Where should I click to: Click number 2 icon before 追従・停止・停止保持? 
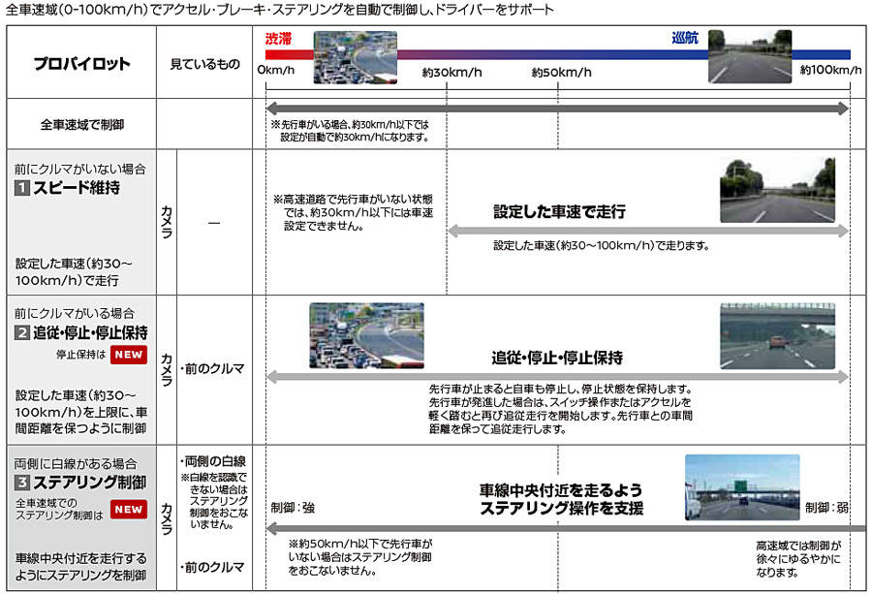coord(21,333)
